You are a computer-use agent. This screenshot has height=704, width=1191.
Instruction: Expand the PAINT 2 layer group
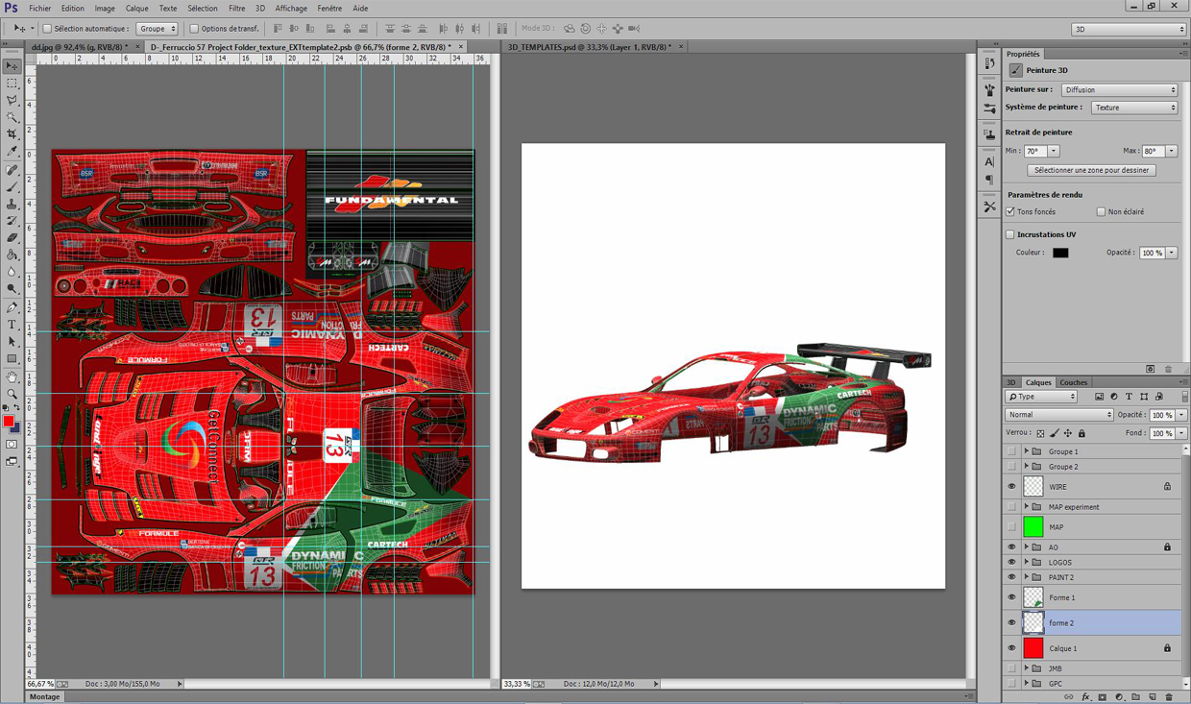point(1026,577)
